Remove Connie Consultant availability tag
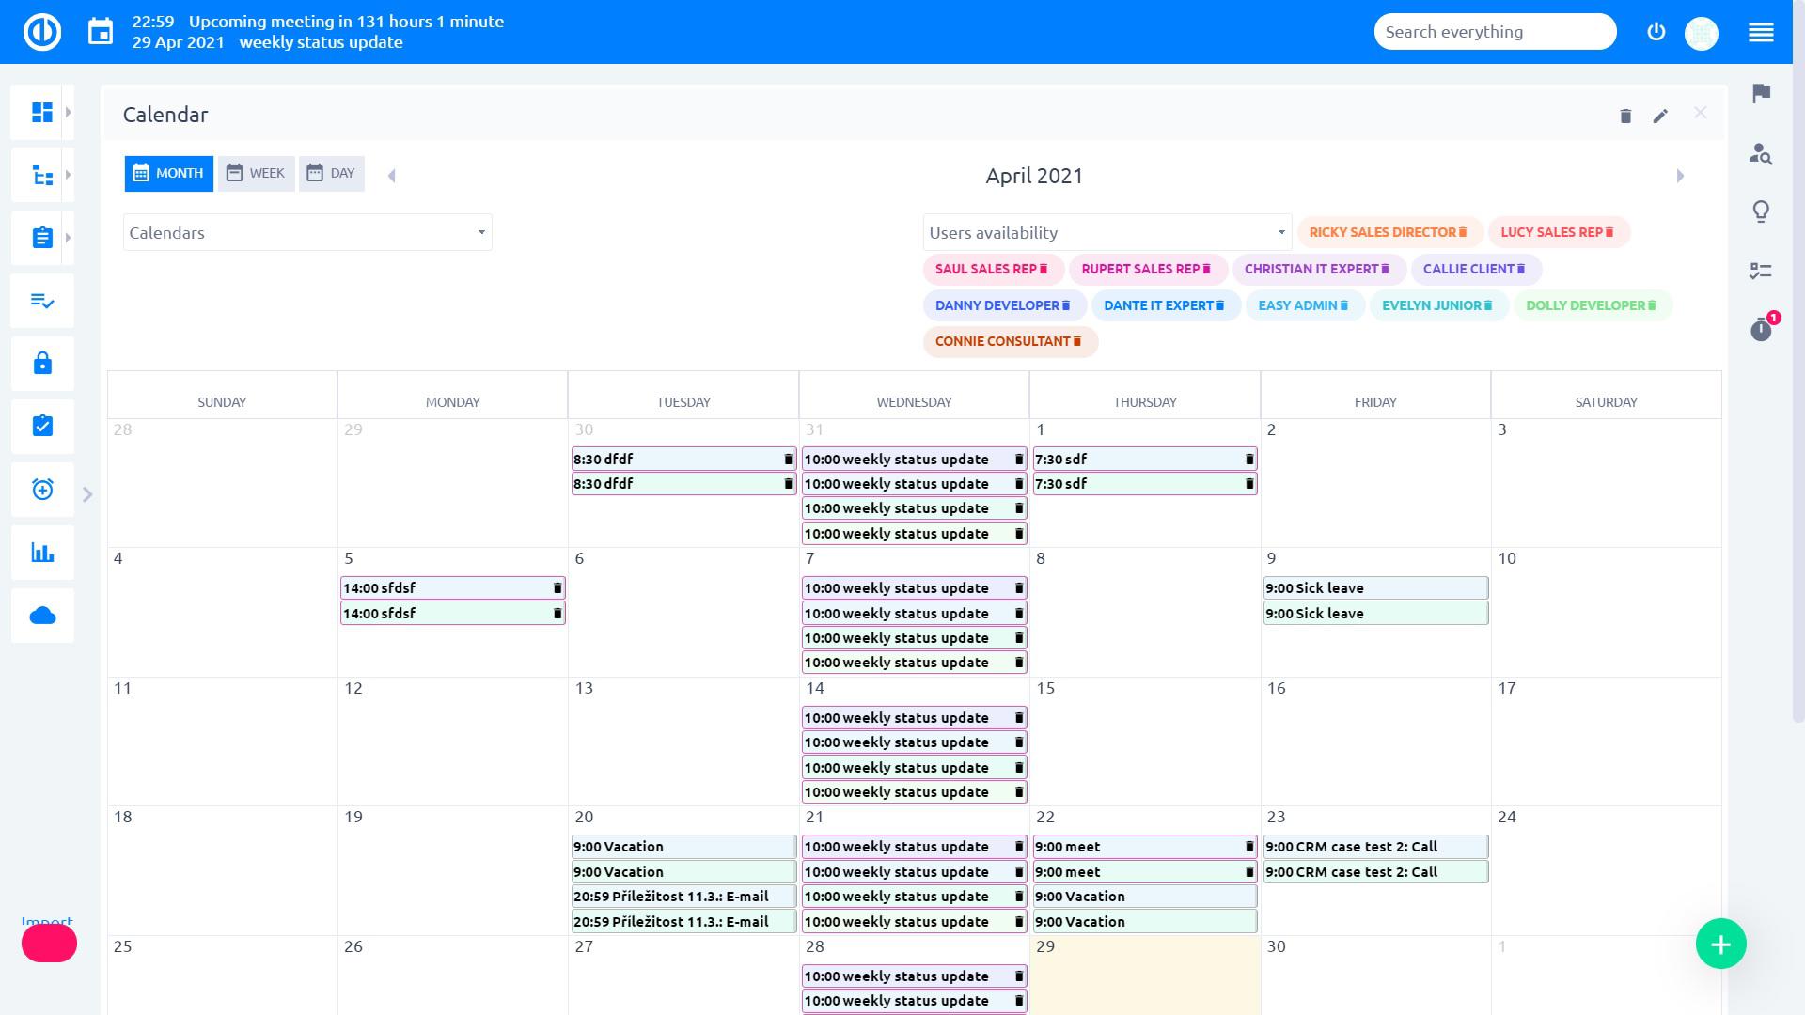This screenshot has height=1015, width=1805. [1077, 341]
